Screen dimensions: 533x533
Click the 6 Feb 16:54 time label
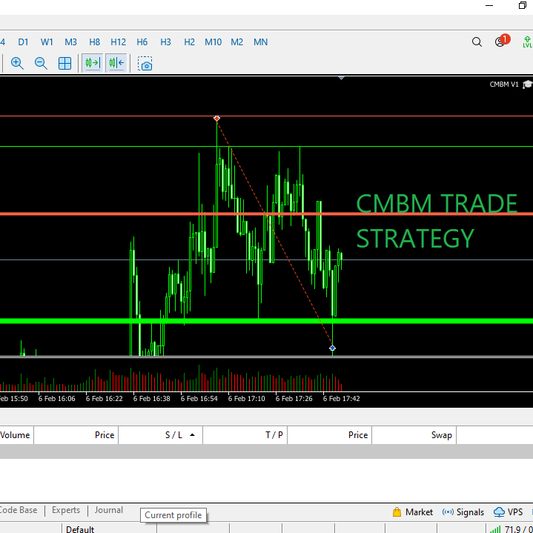pyautogui.click(x=199, y=398)
